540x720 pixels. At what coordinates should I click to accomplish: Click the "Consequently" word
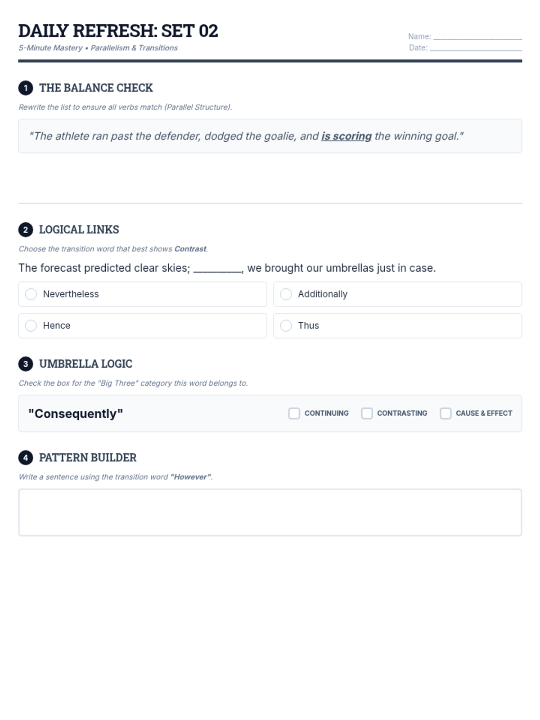point(76,414)
